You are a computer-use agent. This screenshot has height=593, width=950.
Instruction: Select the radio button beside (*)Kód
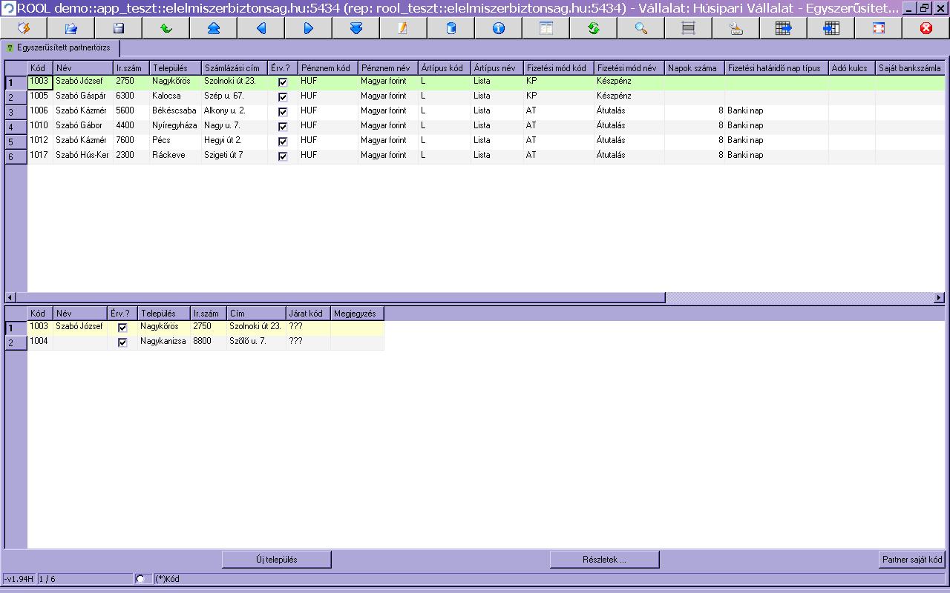[140, 579]
